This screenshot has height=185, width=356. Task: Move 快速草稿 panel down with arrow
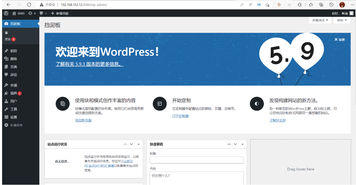click(x=235, y=144)
